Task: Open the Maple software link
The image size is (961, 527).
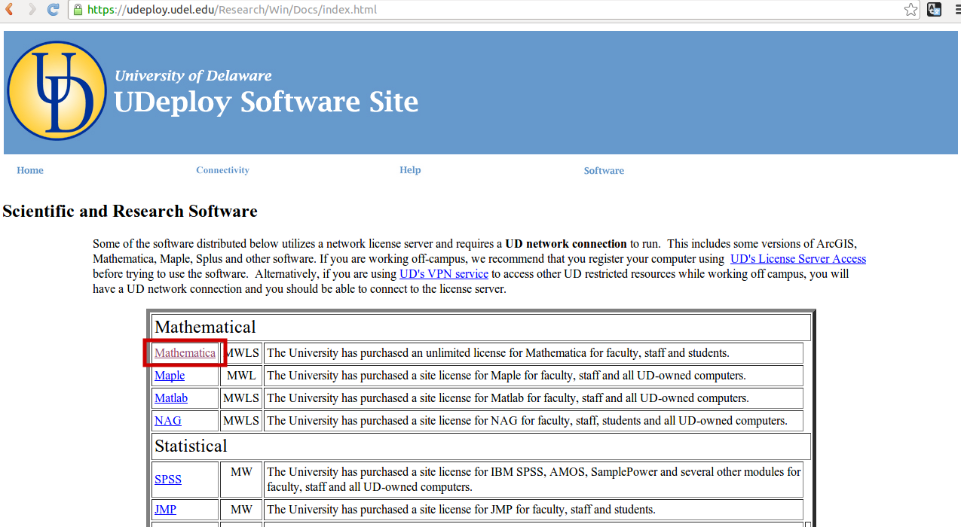Action: click(170, 376)
